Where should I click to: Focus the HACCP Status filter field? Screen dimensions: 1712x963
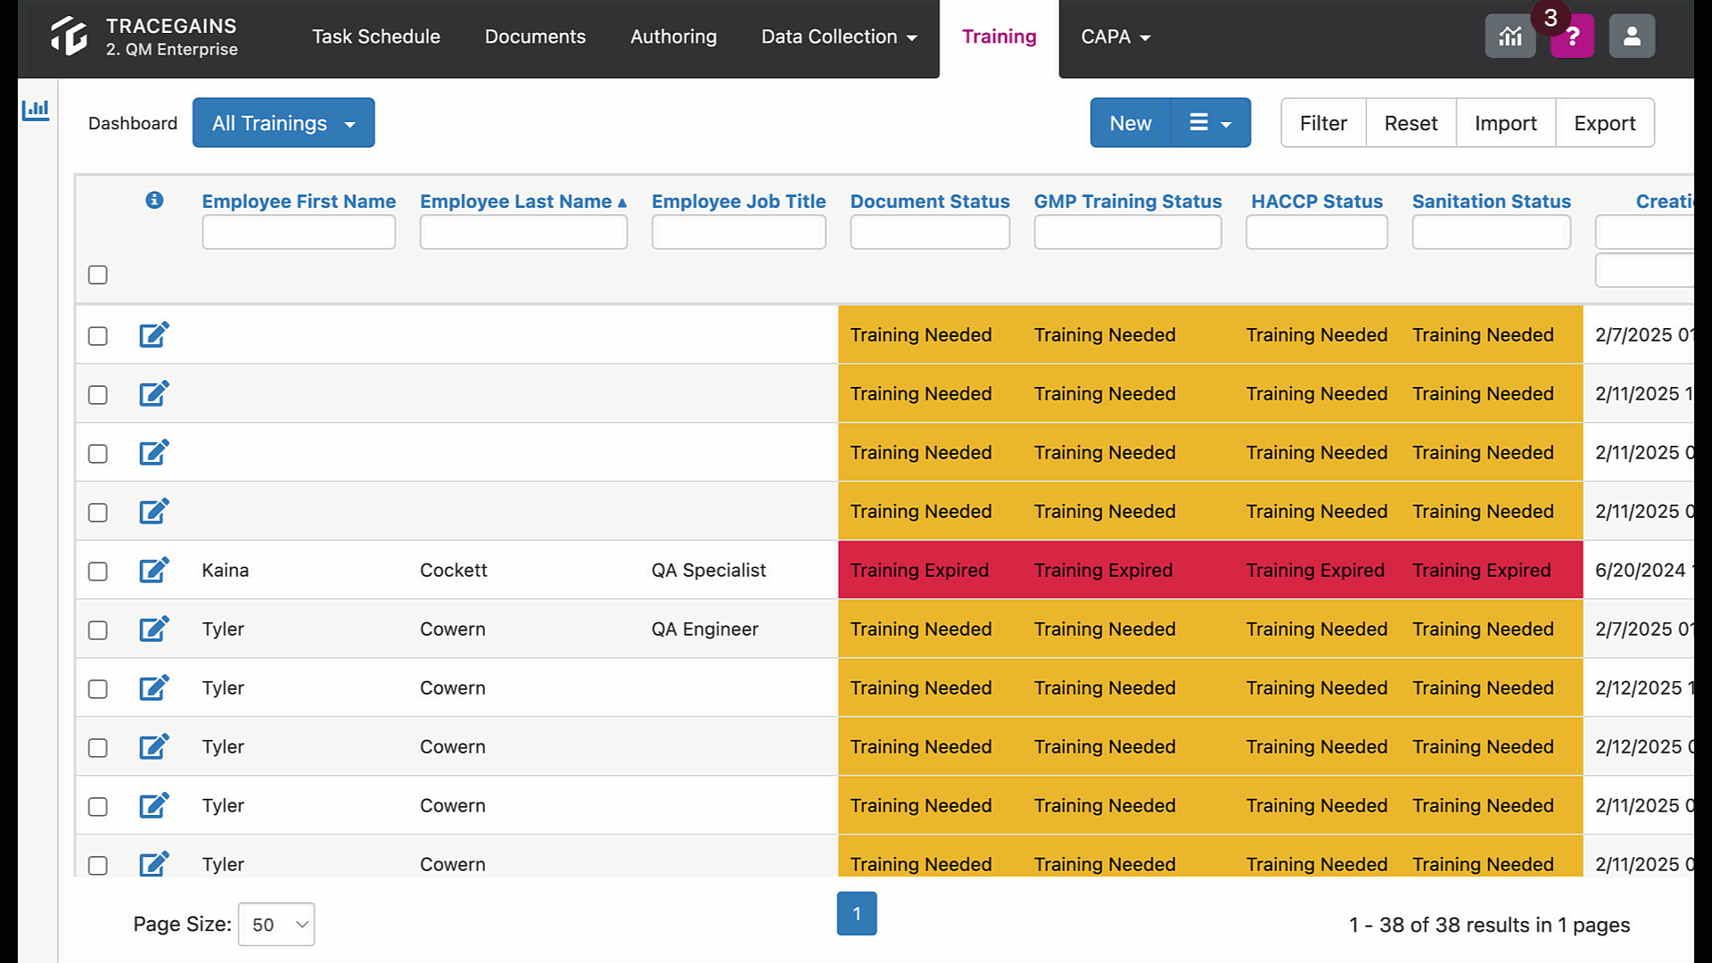(1317, 233)
